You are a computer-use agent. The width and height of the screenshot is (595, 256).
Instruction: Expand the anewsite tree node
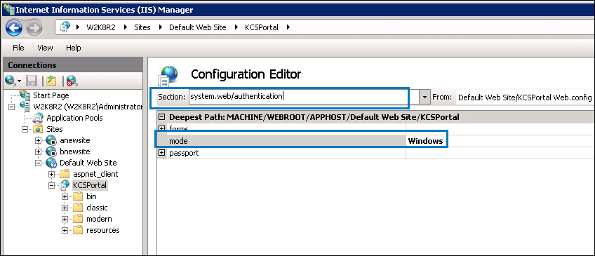[x=38, y=141]
